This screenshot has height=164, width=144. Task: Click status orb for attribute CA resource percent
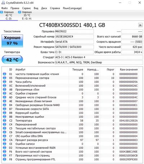click(5, 140)
